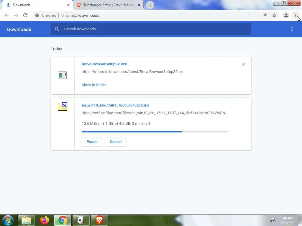
Task: Open the Solitaire cards taskbar icon
Action: (x=81, y=220)
